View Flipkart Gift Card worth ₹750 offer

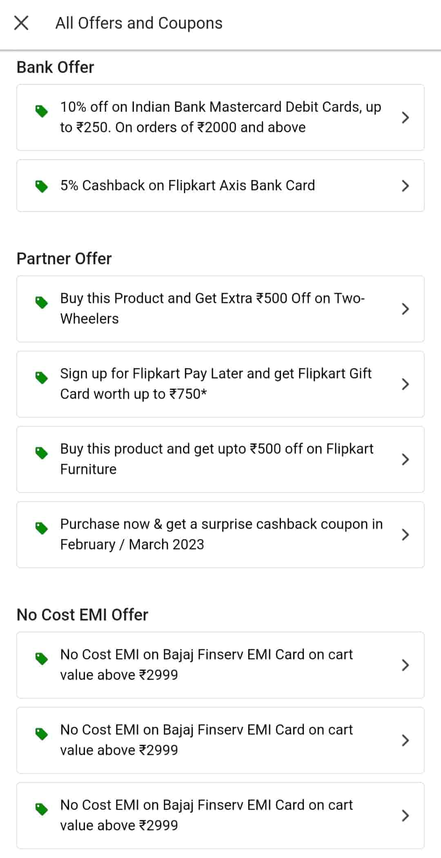click(x=216, y=384)
